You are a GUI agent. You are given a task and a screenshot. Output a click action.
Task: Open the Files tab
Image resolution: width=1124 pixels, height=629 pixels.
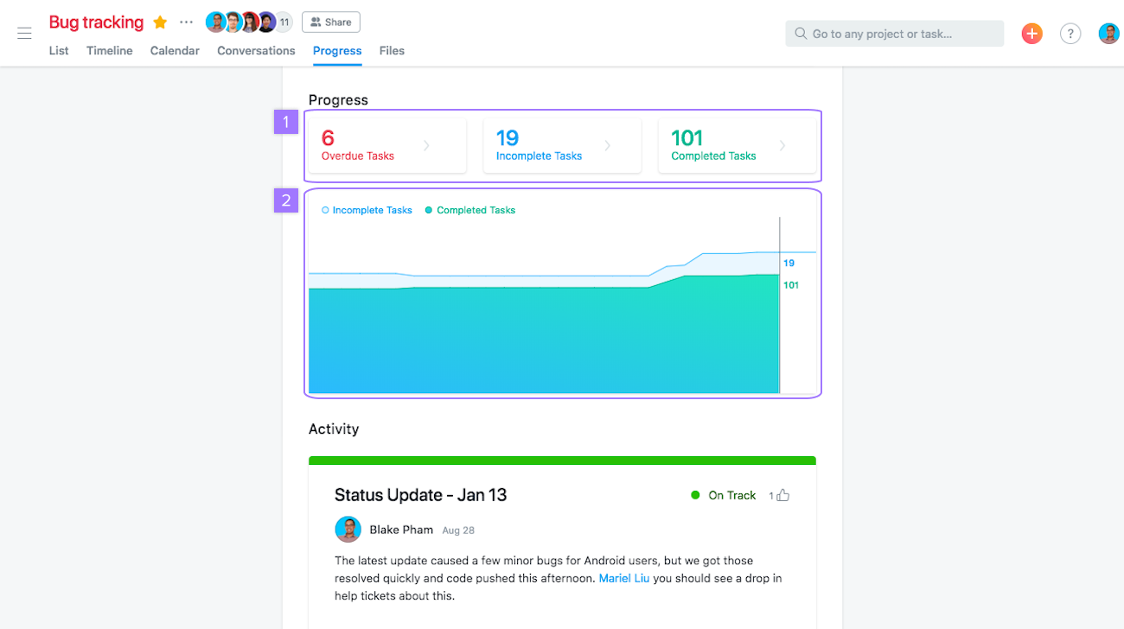[392, 51]
